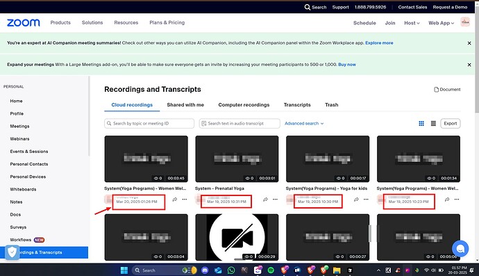Switch to Computer recordings tab
Image resolution: width=479 pixels, height=276 pixels.
(x=244, y=105)
